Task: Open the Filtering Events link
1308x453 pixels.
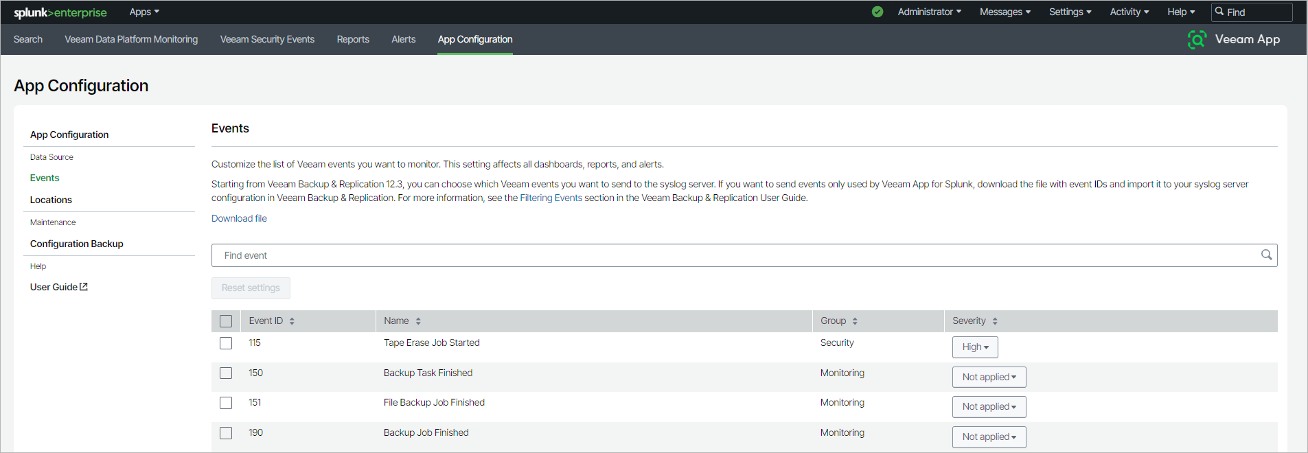Action: click(x=551, y=198)
